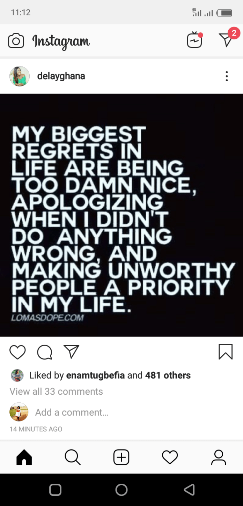
Task: Tap the Android back navigation button
Action: coord(189,490)
